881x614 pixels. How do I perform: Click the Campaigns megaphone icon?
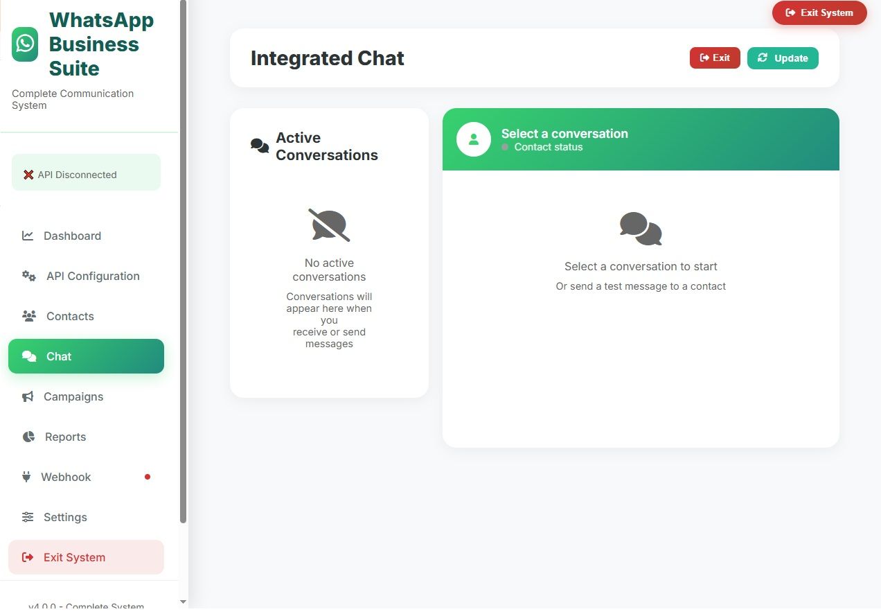[28, 396]
